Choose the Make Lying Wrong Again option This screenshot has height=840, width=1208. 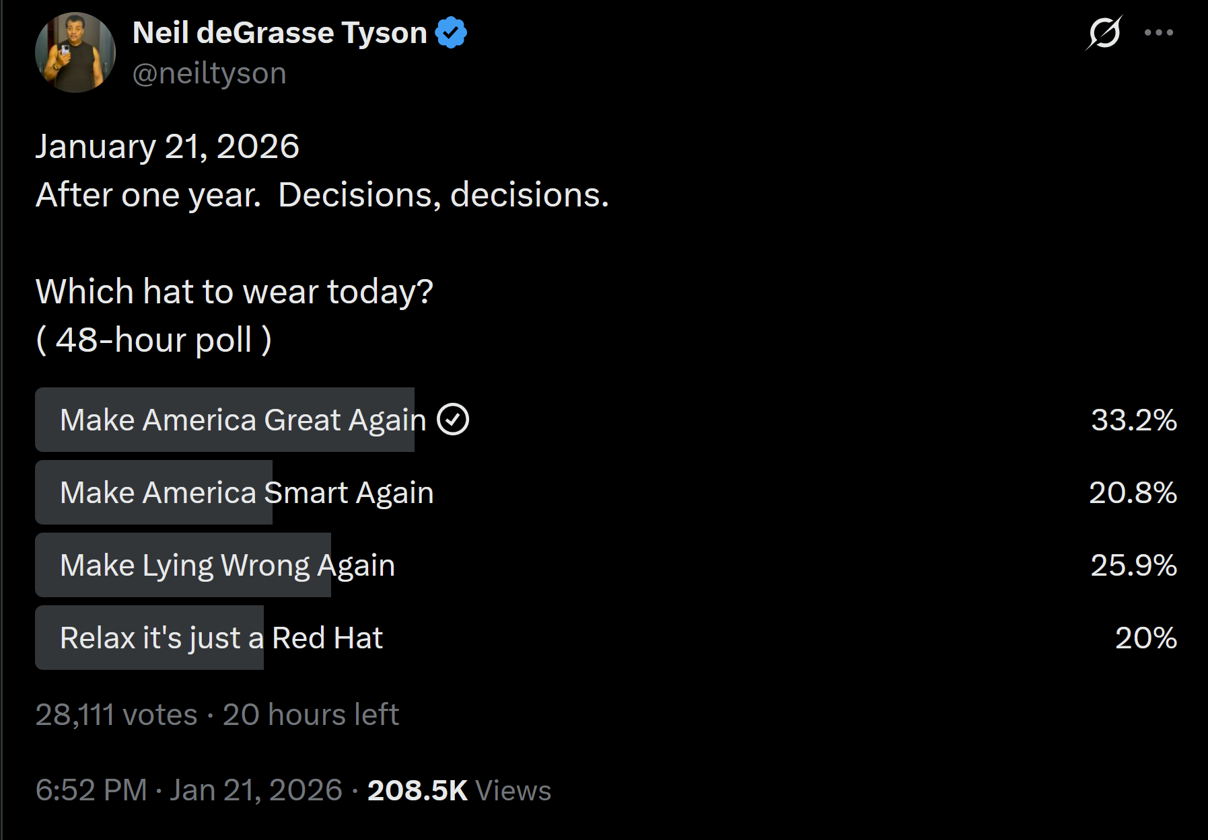[227, 565]
